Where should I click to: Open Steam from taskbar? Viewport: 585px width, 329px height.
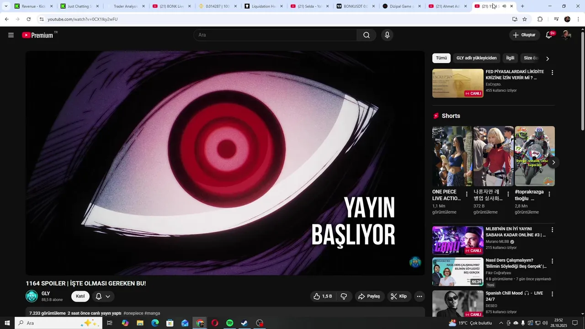[245, 323]
